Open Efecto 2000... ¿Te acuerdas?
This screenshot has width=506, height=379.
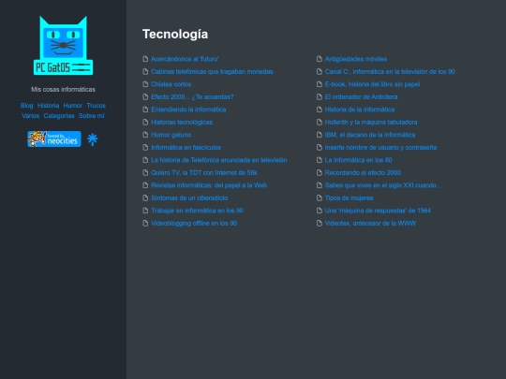[192, 96]
